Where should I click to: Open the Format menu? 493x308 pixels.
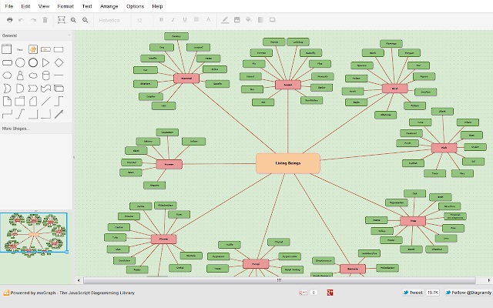[65, 6]
